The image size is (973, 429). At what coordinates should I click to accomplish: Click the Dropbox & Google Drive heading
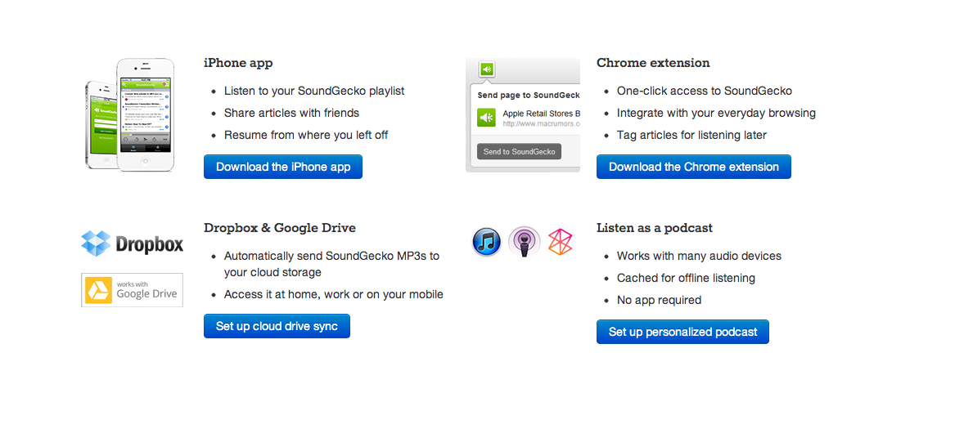(x=279, y=228)
